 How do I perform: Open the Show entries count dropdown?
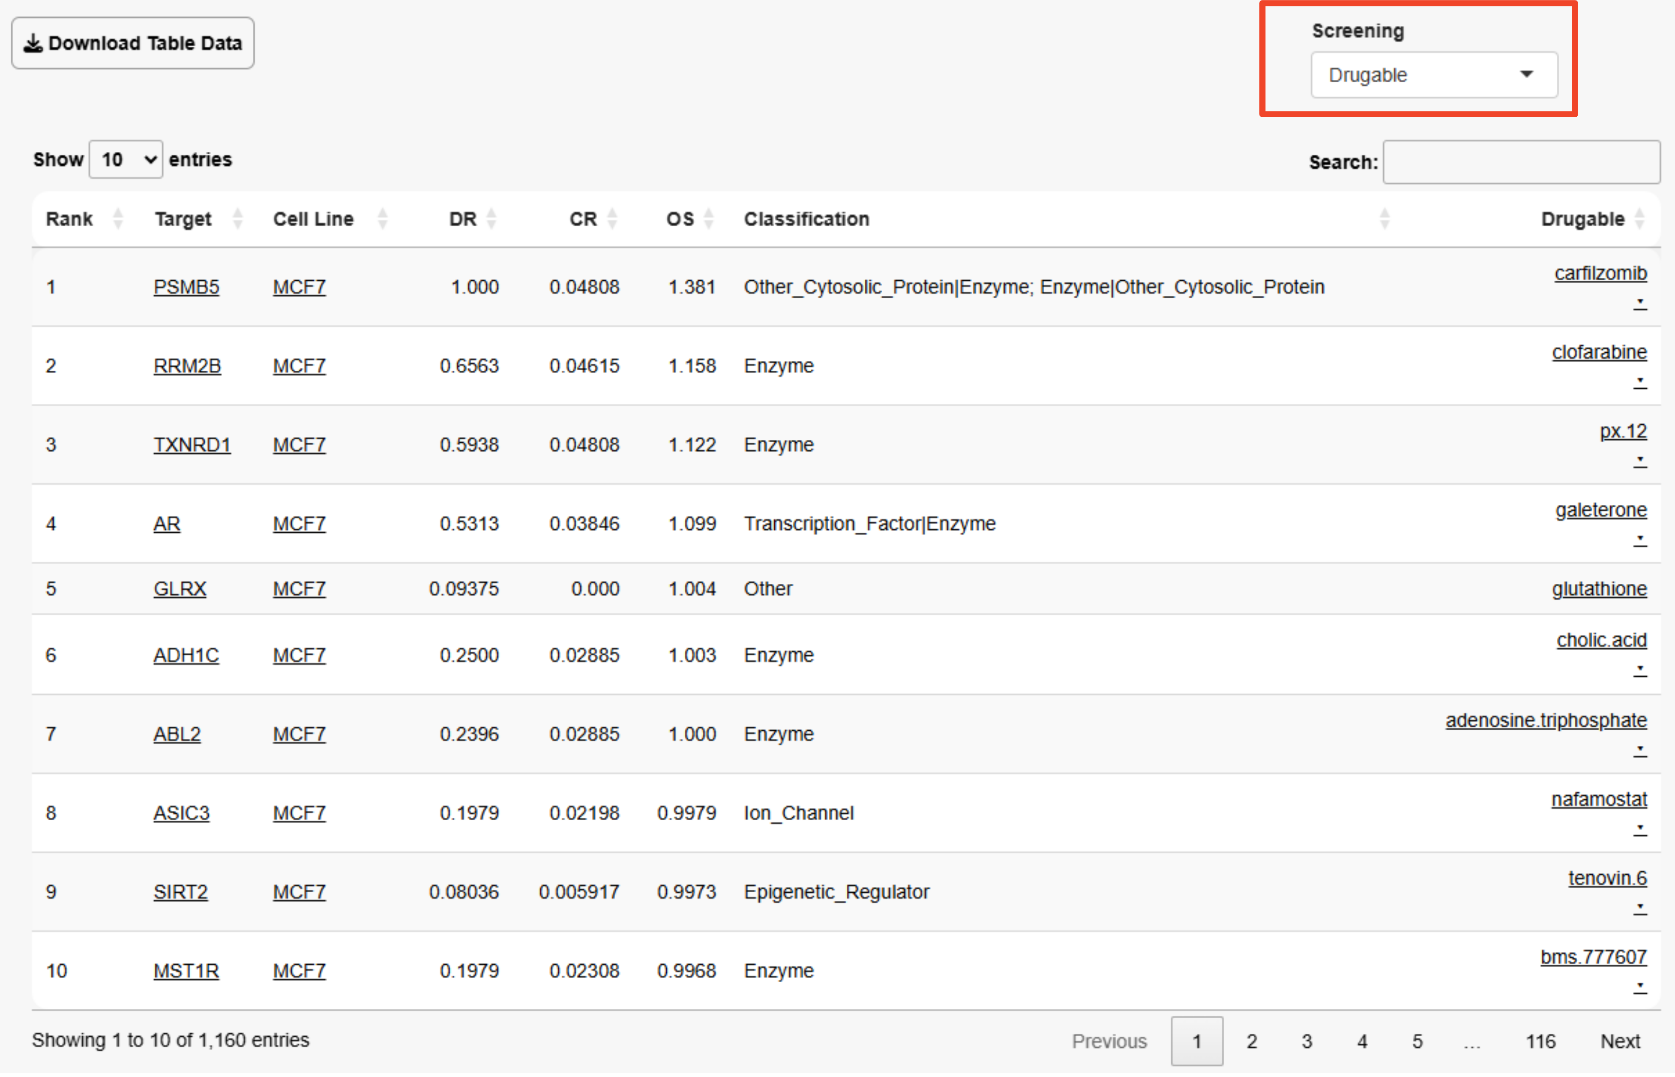pos(126,160)
